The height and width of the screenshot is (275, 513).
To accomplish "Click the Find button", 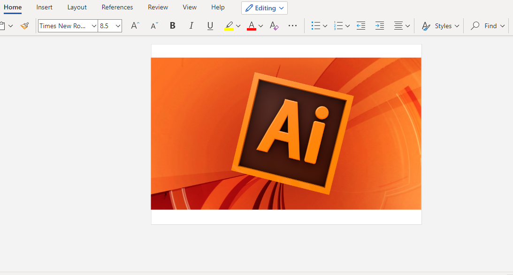I will [x=484, y=26].
